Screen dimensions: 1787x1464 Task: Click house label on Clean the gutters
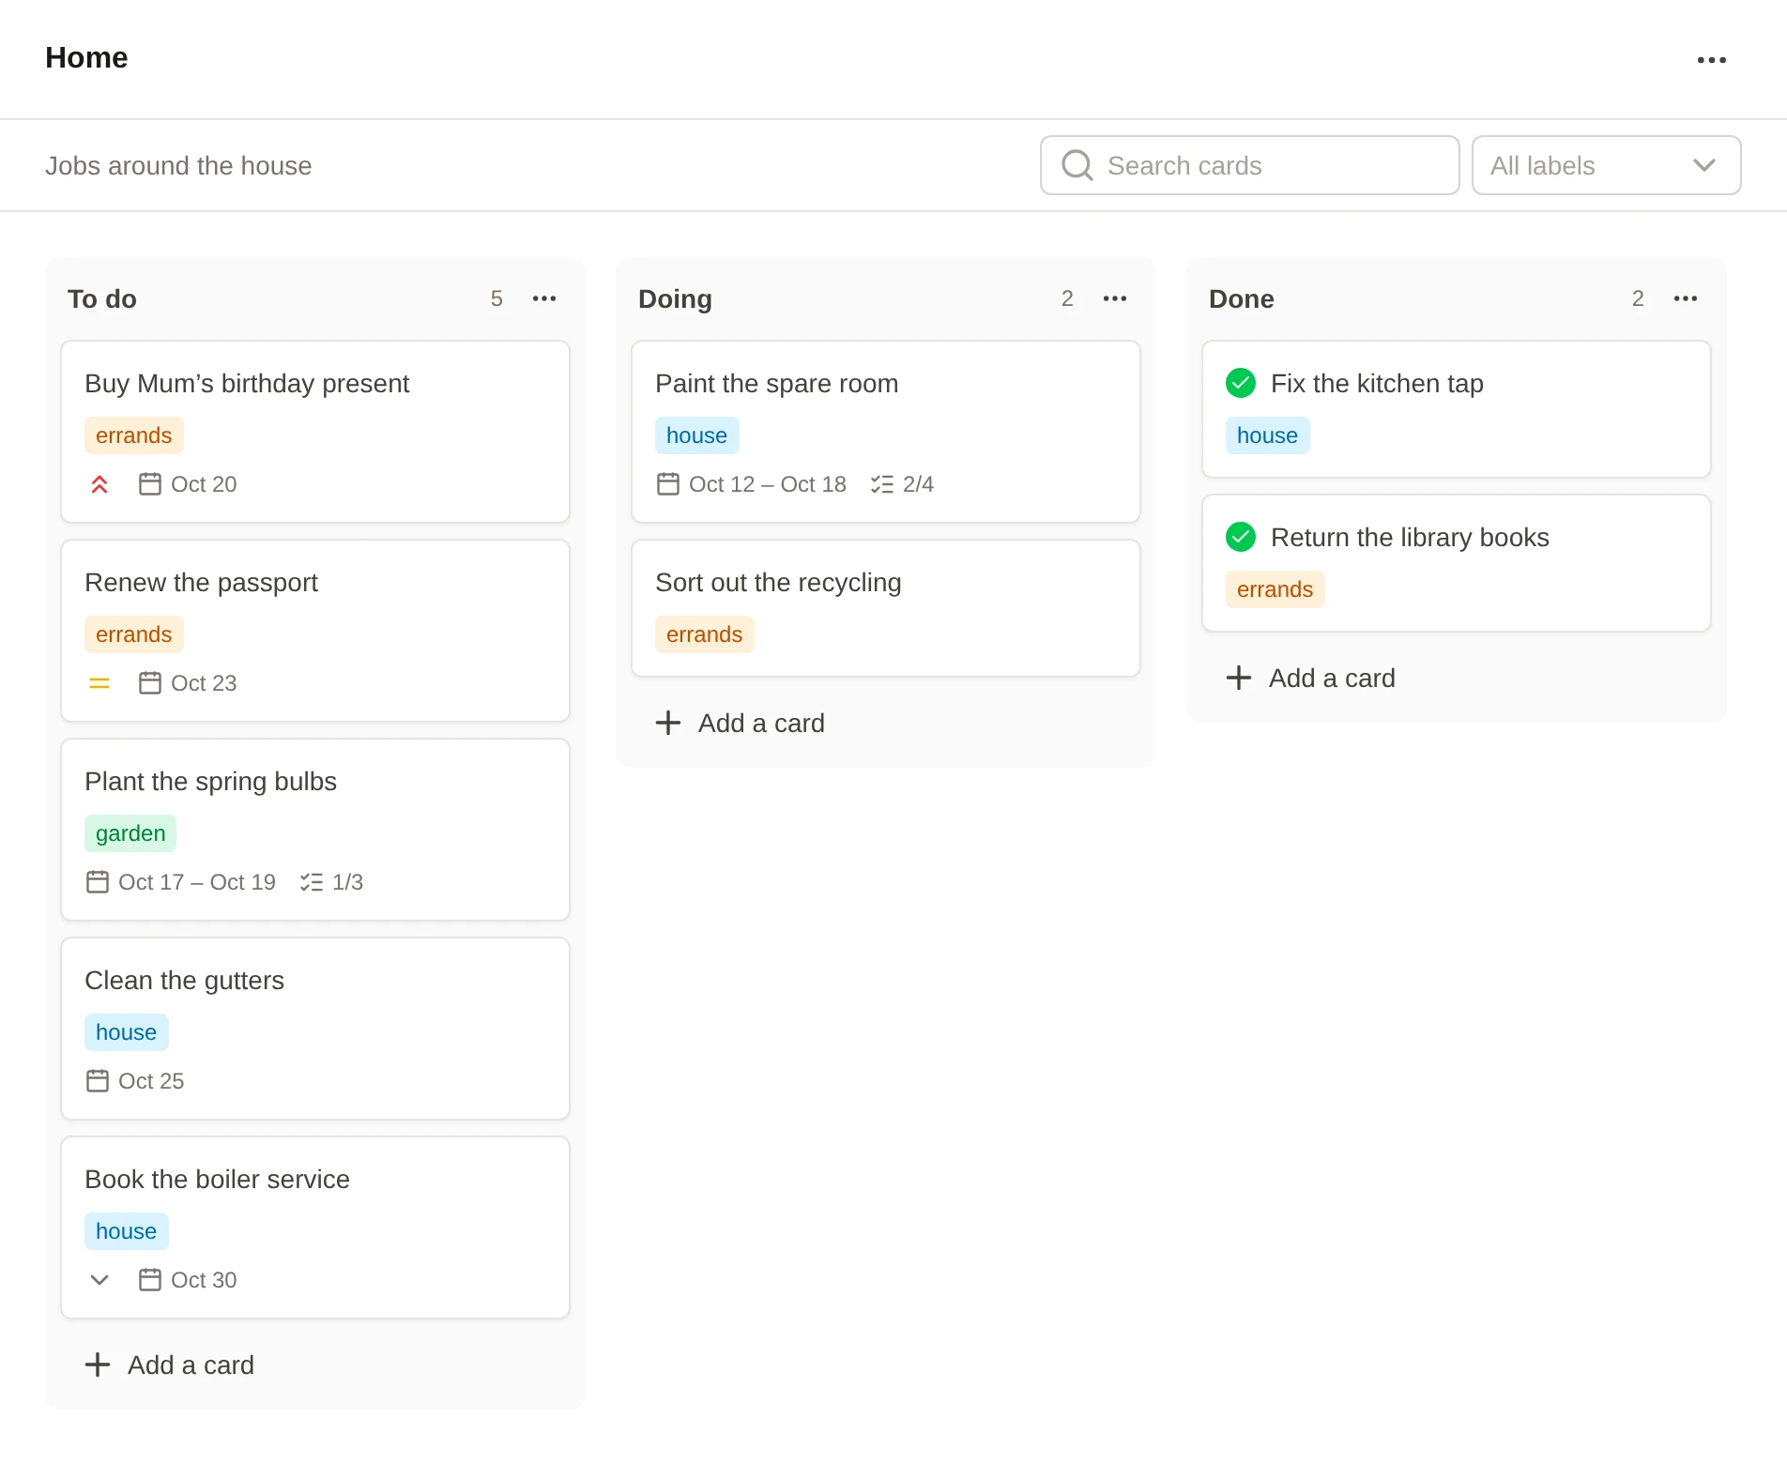pos(127,1032)
